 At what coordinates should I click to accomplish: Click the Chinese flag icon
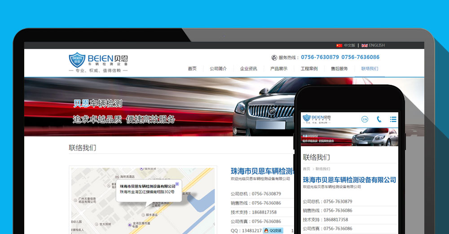pyautogui.click(x=339, y=45)
